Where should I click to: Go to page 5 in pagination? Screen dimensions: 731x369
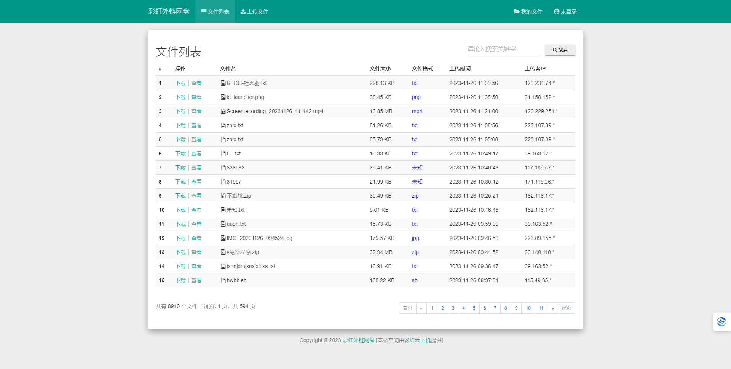[474, 308]
